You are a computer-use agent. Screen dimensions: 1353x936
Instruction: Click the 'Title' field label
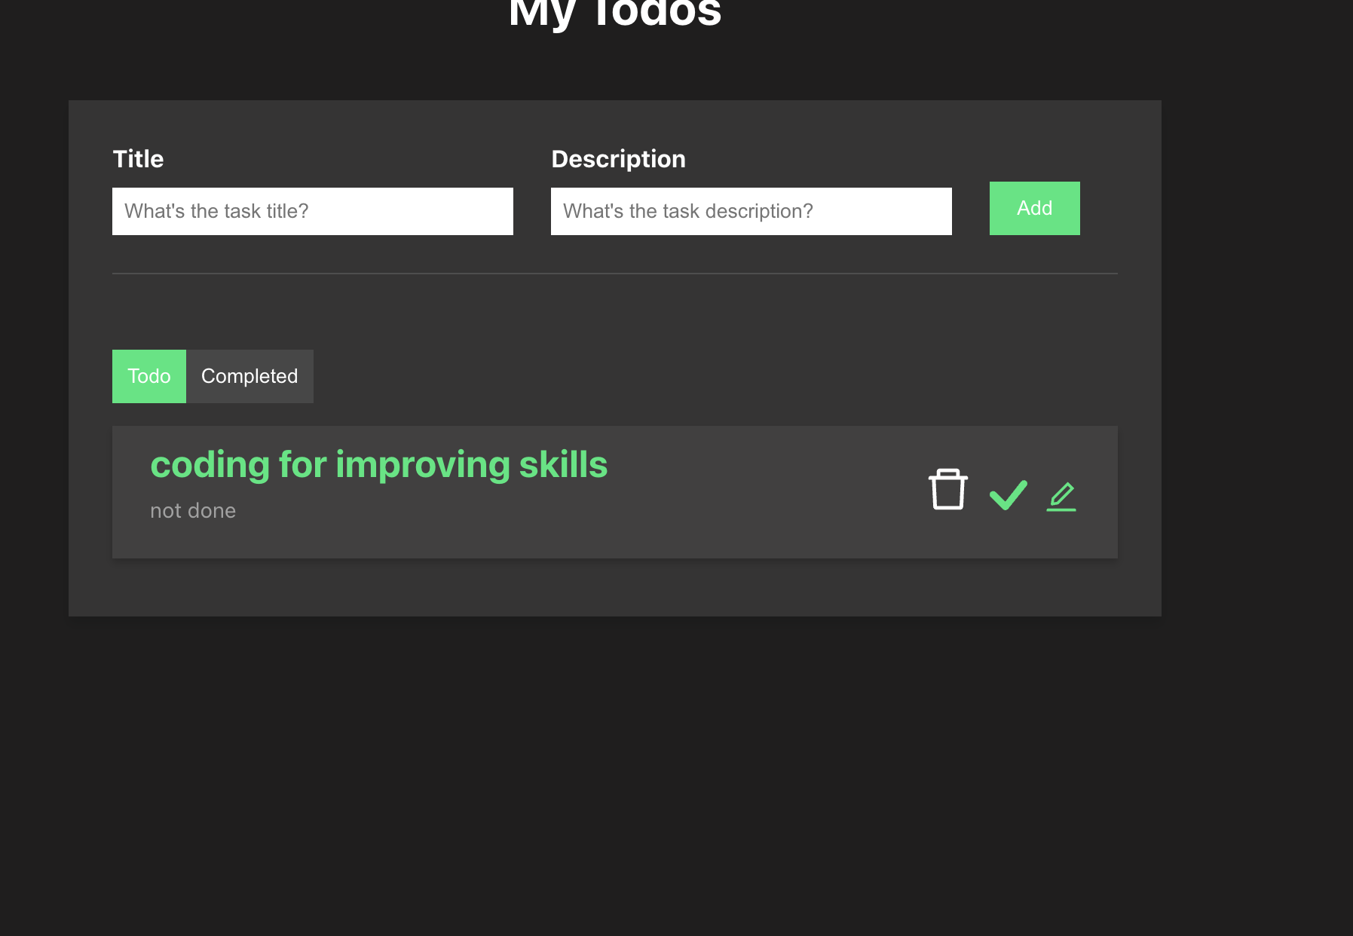(138, 159)
